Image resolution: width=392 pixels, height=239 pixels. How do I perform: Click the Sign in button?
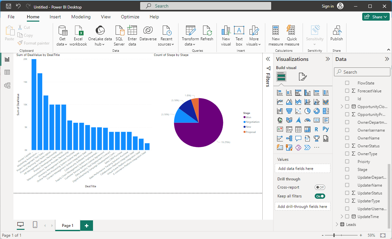tap(327, 6)
